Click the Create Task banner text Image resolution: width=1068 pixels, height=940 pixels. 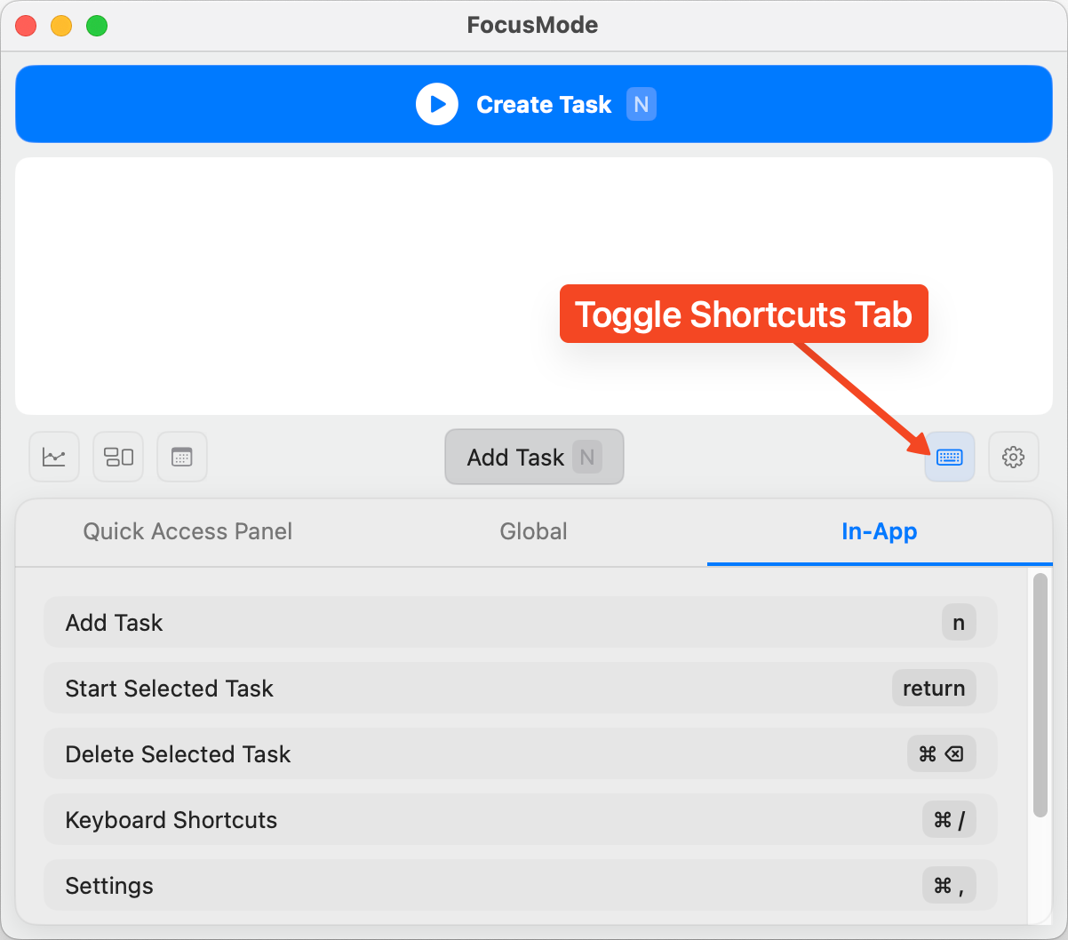pyautogui.click(x=543, y=105)
